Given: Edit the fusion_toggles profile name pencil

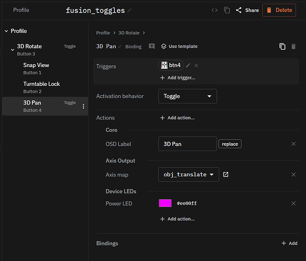Looking at the screenshot, I should pos(129,10).
